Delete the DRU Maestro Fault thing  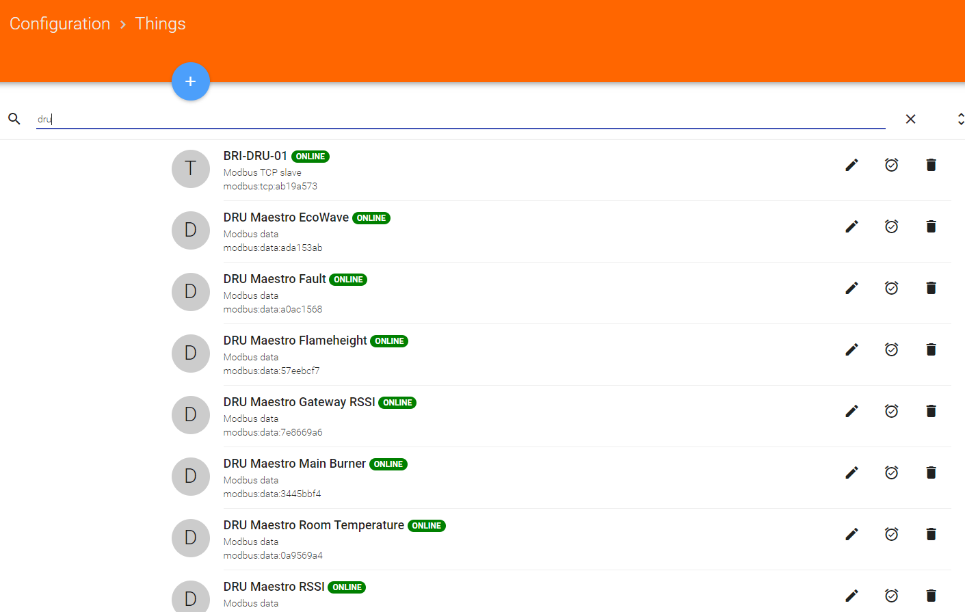point(931,288)
